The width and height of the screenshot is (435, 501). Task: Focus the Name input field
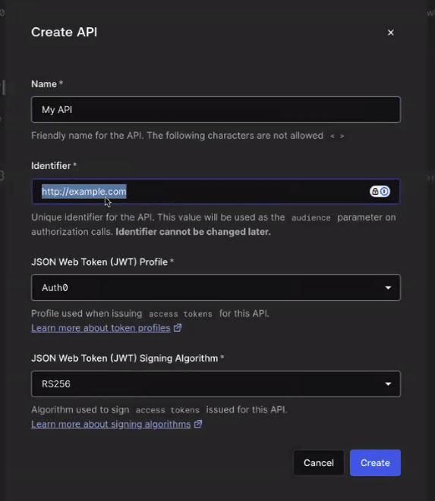click(216, 110)
